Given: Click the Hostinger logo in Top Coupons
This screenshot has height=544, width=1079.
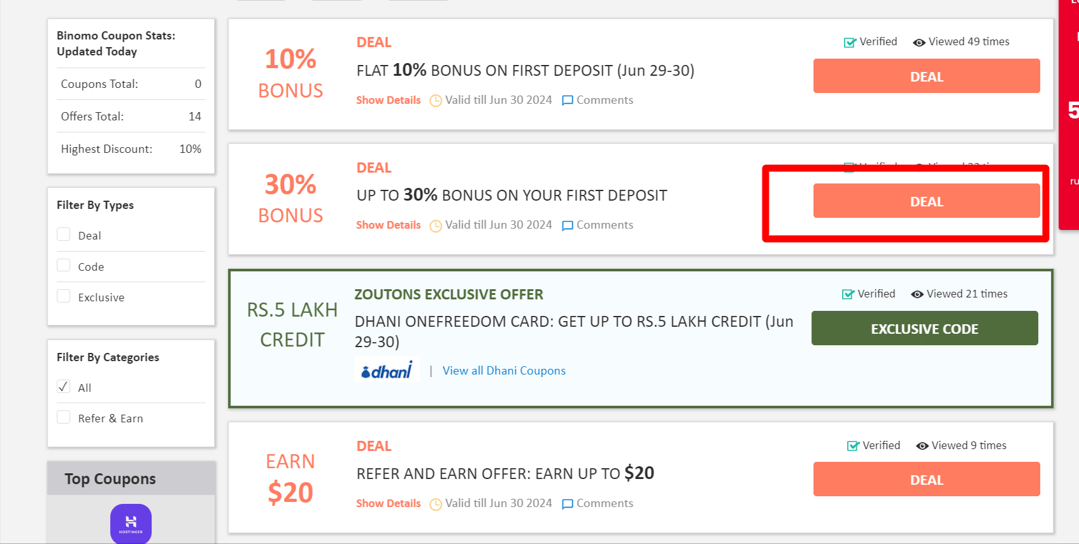Looking at the screenshot, I should tap(131, 524).
